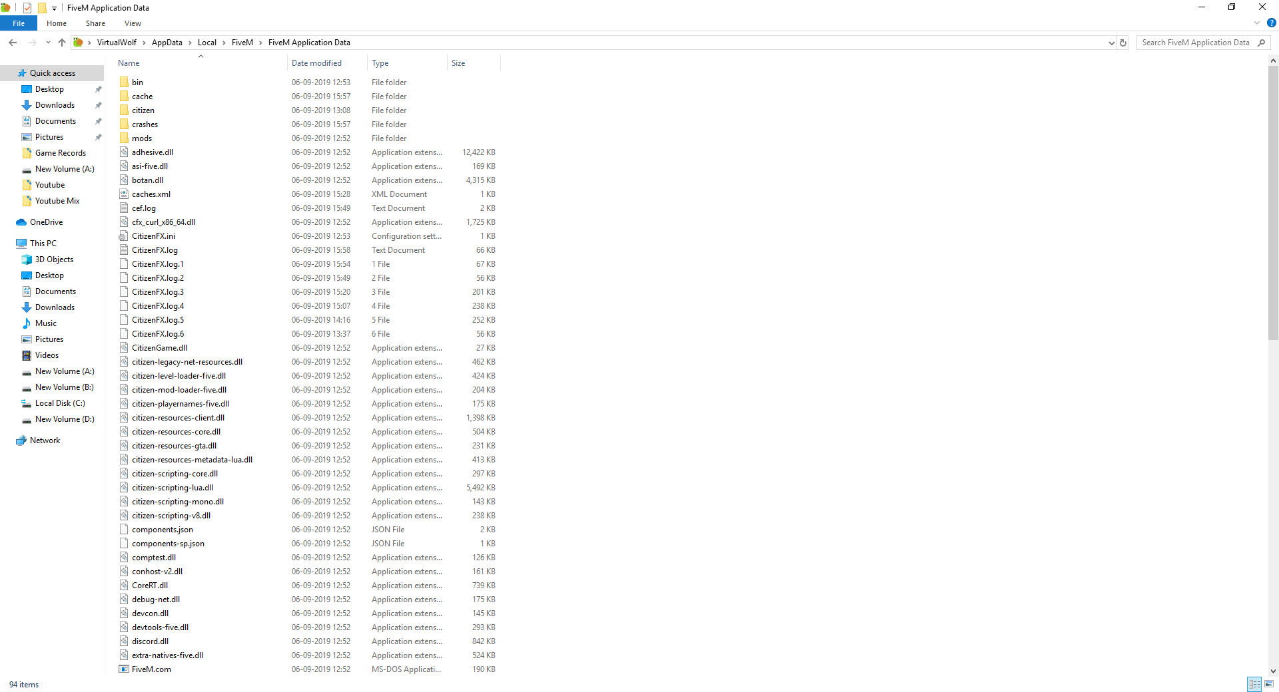Viewport: 1279px width, 692px height.
Task: Expand FiveM breadcrumb chevron
Action: tap(260, 43)
